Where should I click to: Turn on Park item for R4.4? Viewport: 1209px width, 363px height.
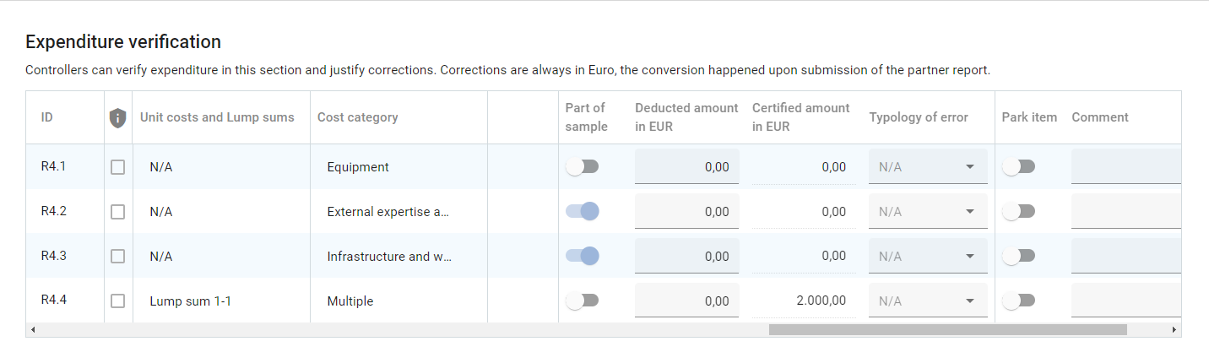(1018, 301)
